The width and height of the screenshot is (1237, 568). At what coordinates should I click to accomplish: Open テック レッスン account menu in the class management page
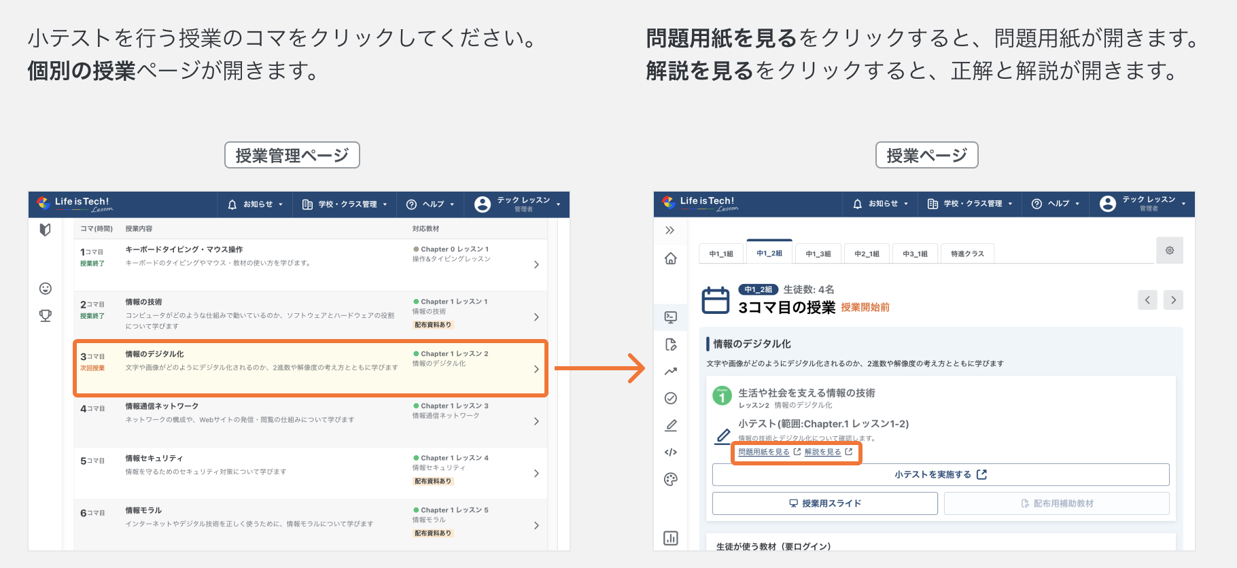[x=518, y=205]
